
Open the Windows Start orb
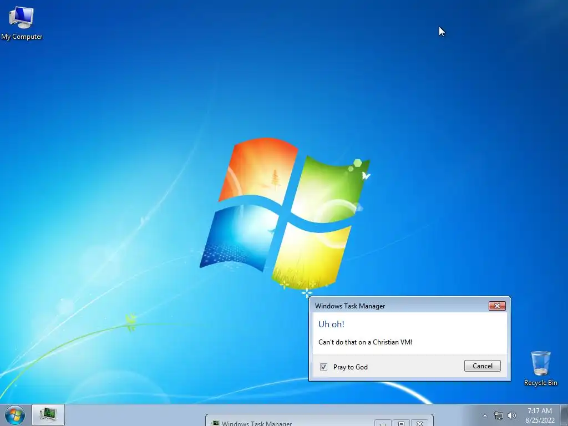click(15, 415)
